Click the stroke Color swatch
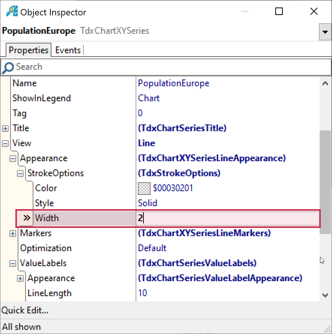Image resolution: width=332 pixels, height=334 pixels. (x=144, y=188)
